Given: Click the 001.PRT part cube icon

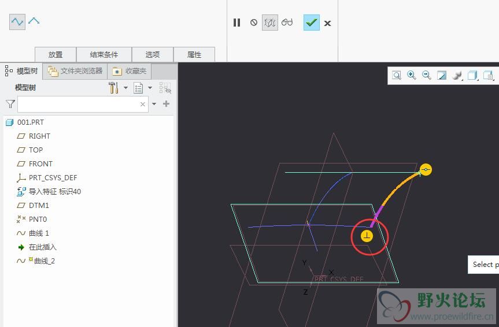Looking at the screenshot, I should 10,122.
